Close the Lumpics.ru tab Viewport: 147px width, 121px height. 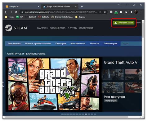tap(39, 7)
